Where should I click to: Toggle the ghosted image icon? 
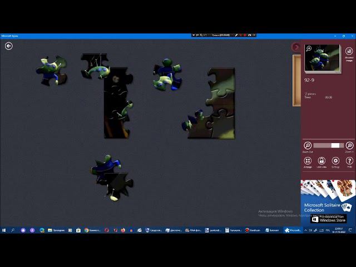click(349, 51)
